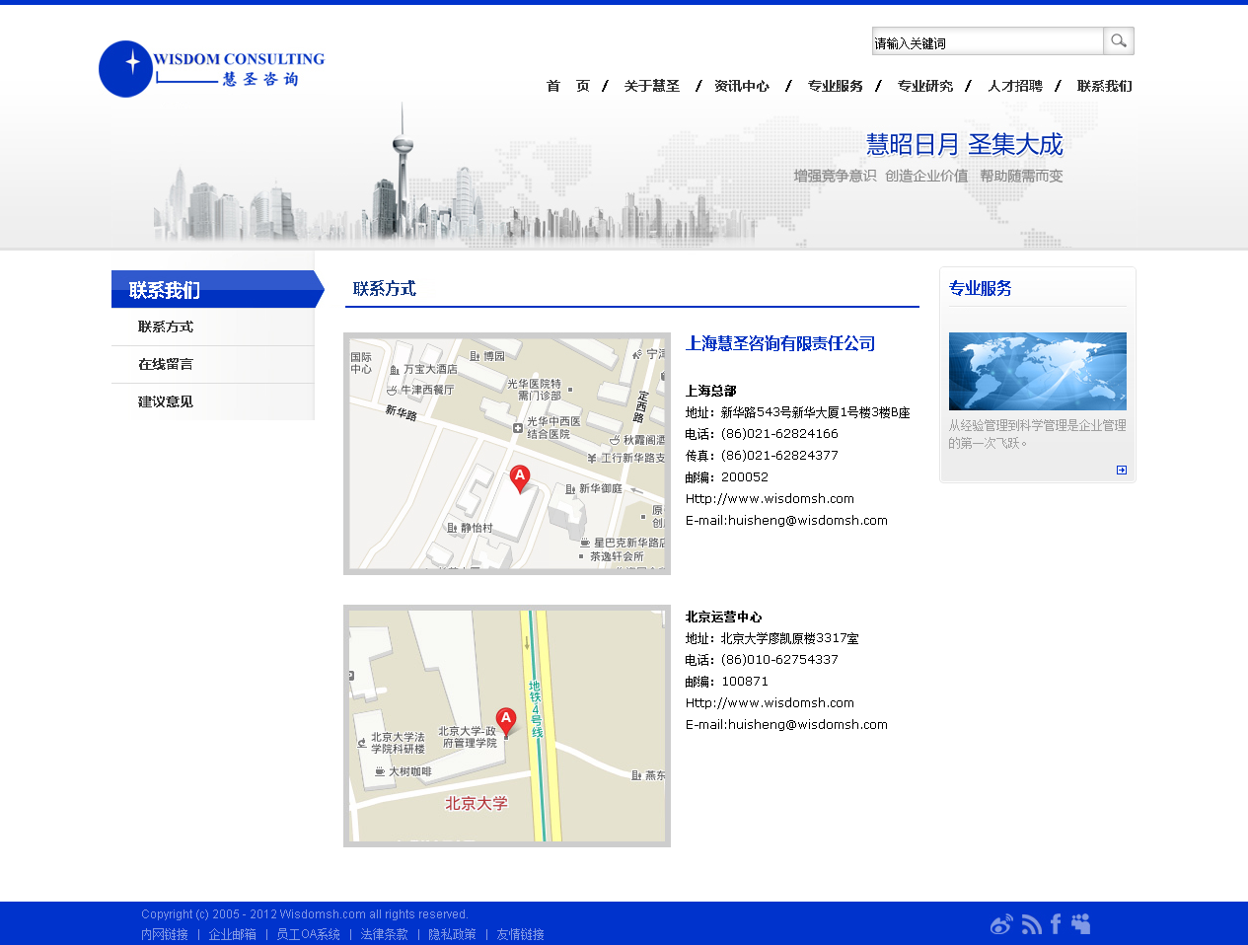This screenshot has width=1248, height=945.
Task: Select 人才招聘 in the top menu
Action: click(1015, 87)
